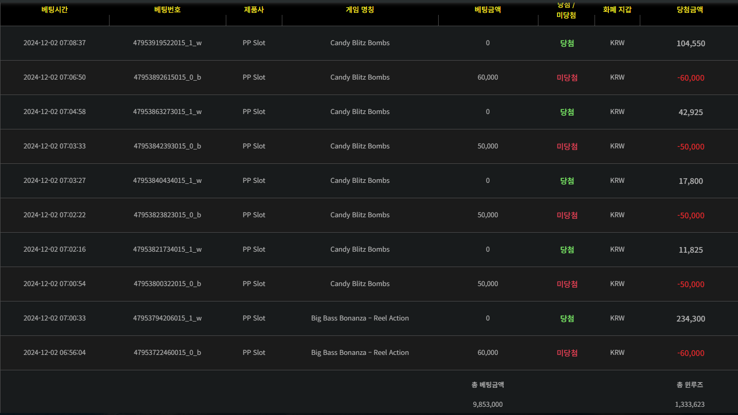Image resolution: width=738 pixels, height=415 pixels.
Task: Select bet number 47953892615015_0_b
Action: (167, 78)
